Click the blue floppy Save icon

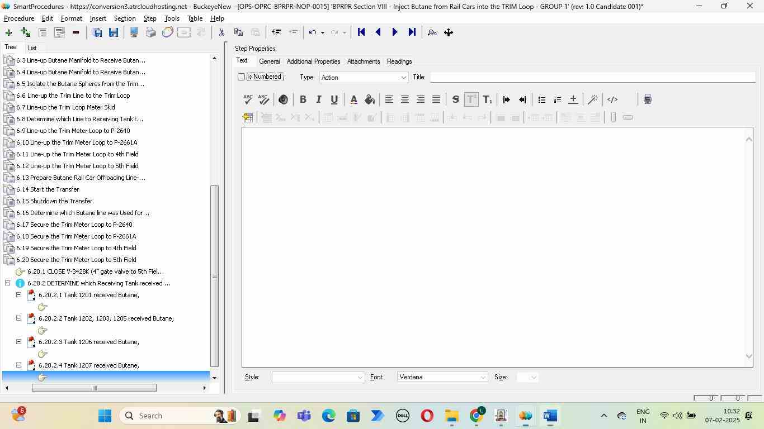click(114, 32)
